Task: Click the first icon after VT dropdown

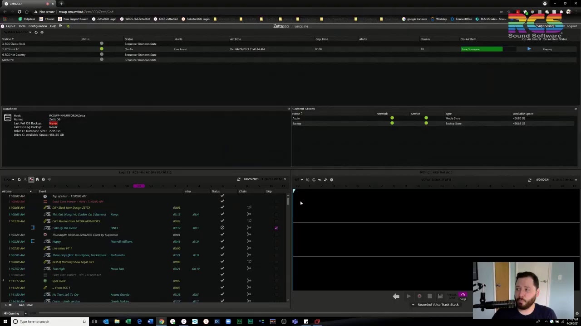Action: 308,180
